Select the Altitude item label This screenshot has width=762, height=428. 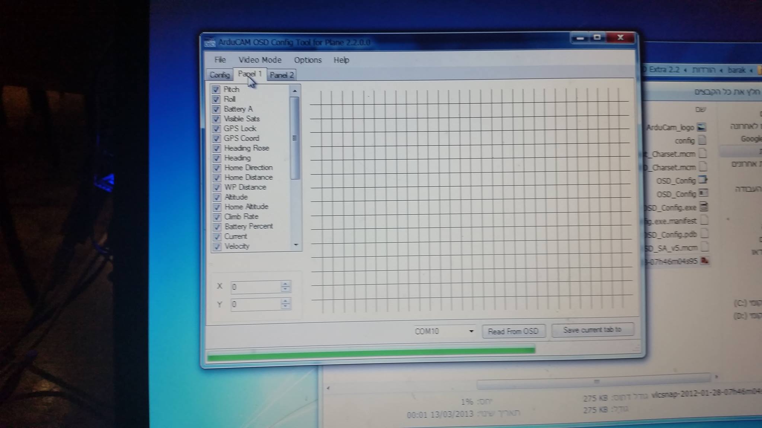pos(236,197)
